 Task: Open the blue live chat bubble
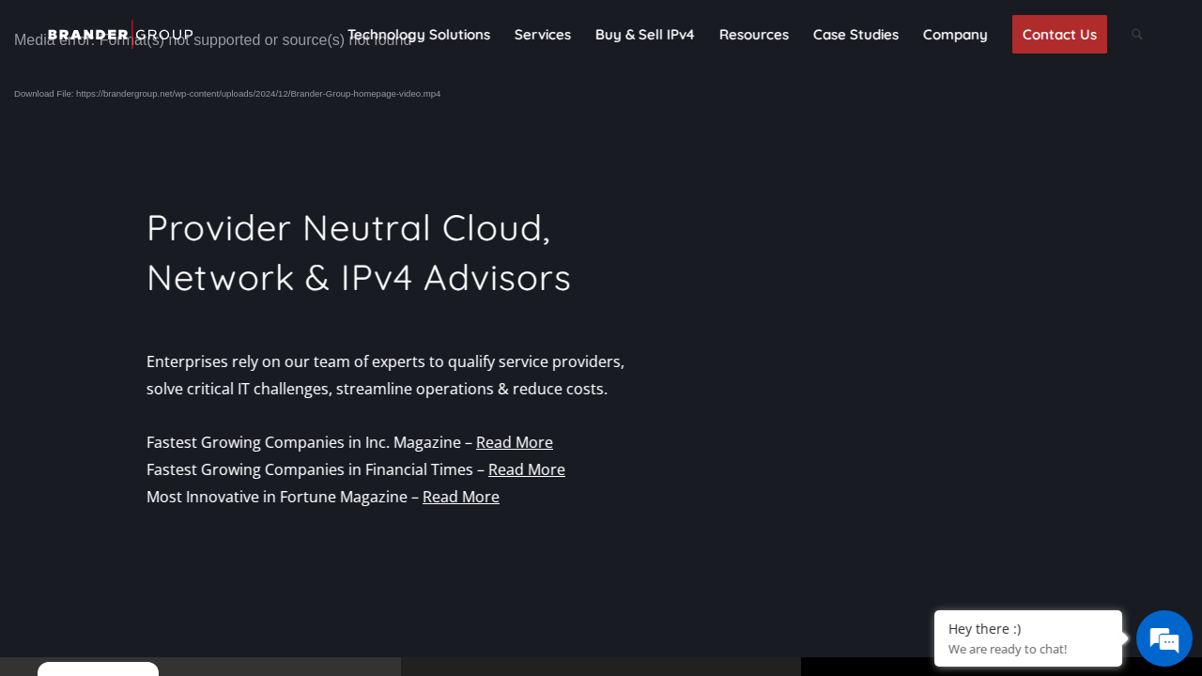pyautogui.click(x=1164, y=638)
